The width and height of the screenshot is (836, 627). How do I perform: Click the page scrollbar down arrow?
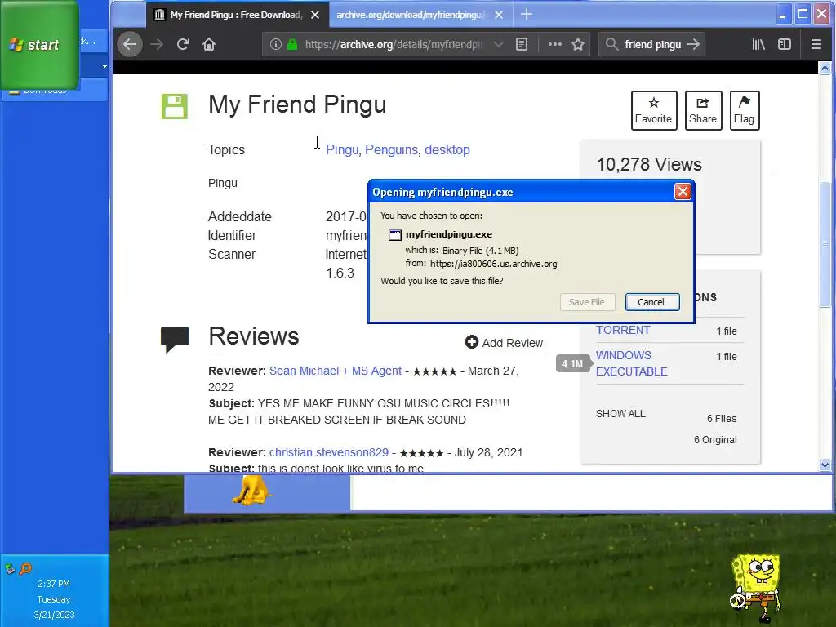[825, 465]
